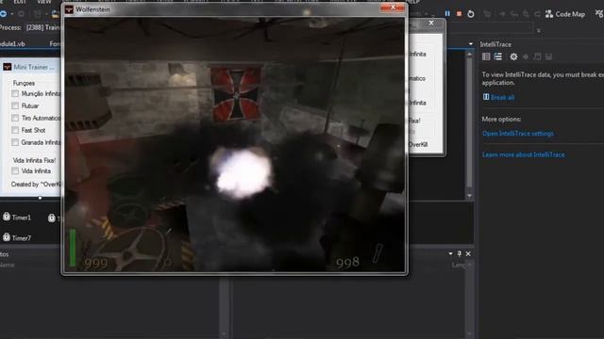Toggle the Munição Infinita checkbox

point(15,93)
